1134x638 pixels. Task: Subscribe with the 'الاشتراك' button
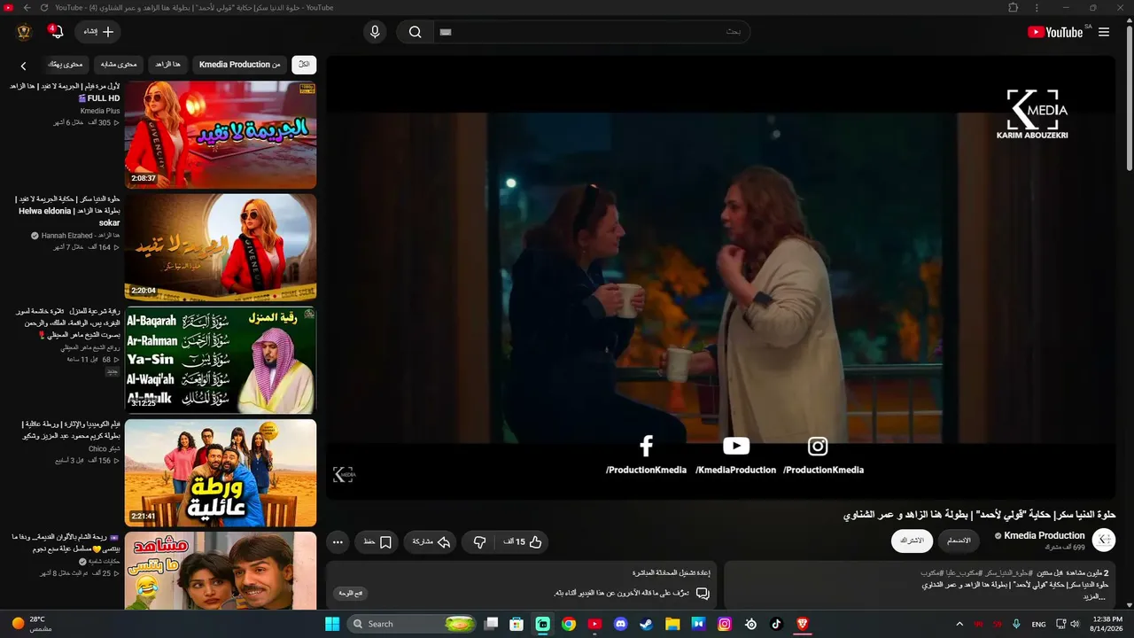[x=912, y=541]
